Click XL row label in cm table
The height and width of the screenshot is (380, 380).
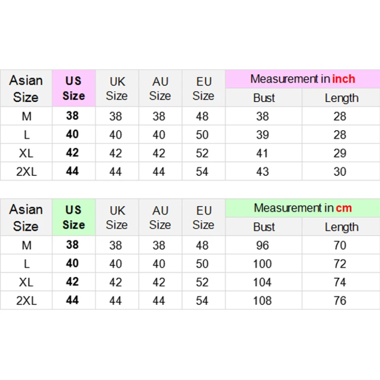(x=26, y=282)
